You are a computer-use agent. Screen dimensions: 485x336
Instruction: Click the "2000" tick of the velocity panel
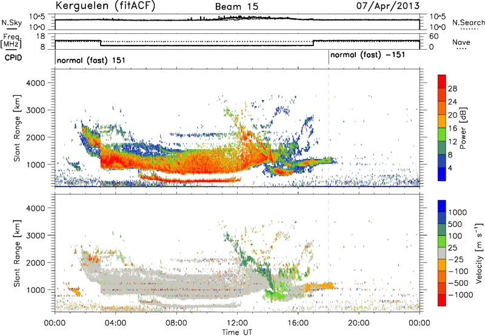[35, 263]
